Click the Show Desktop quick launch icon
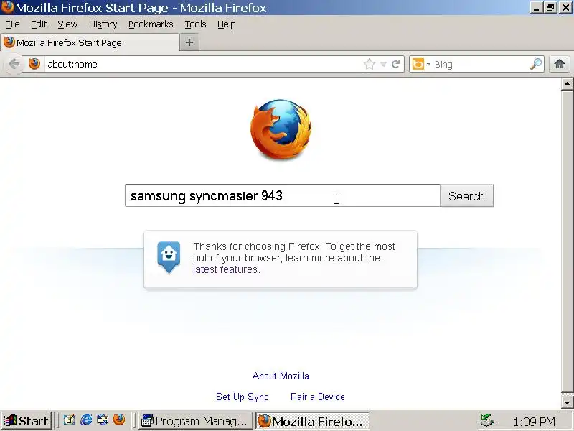Screen dimensions: 574x431 coord(103,420)
